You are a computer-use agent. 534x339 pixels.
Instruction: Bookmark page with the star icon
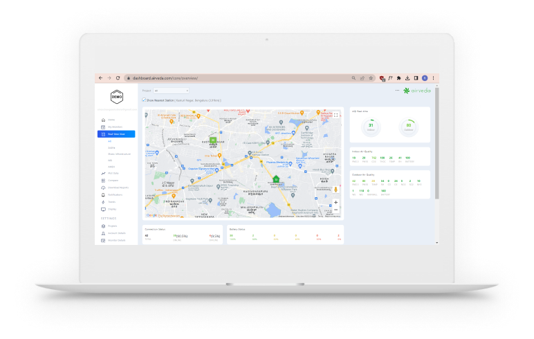(371, 78)
